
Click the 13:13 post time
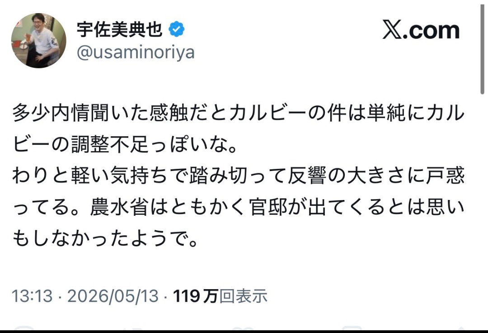tap(32, 296)
